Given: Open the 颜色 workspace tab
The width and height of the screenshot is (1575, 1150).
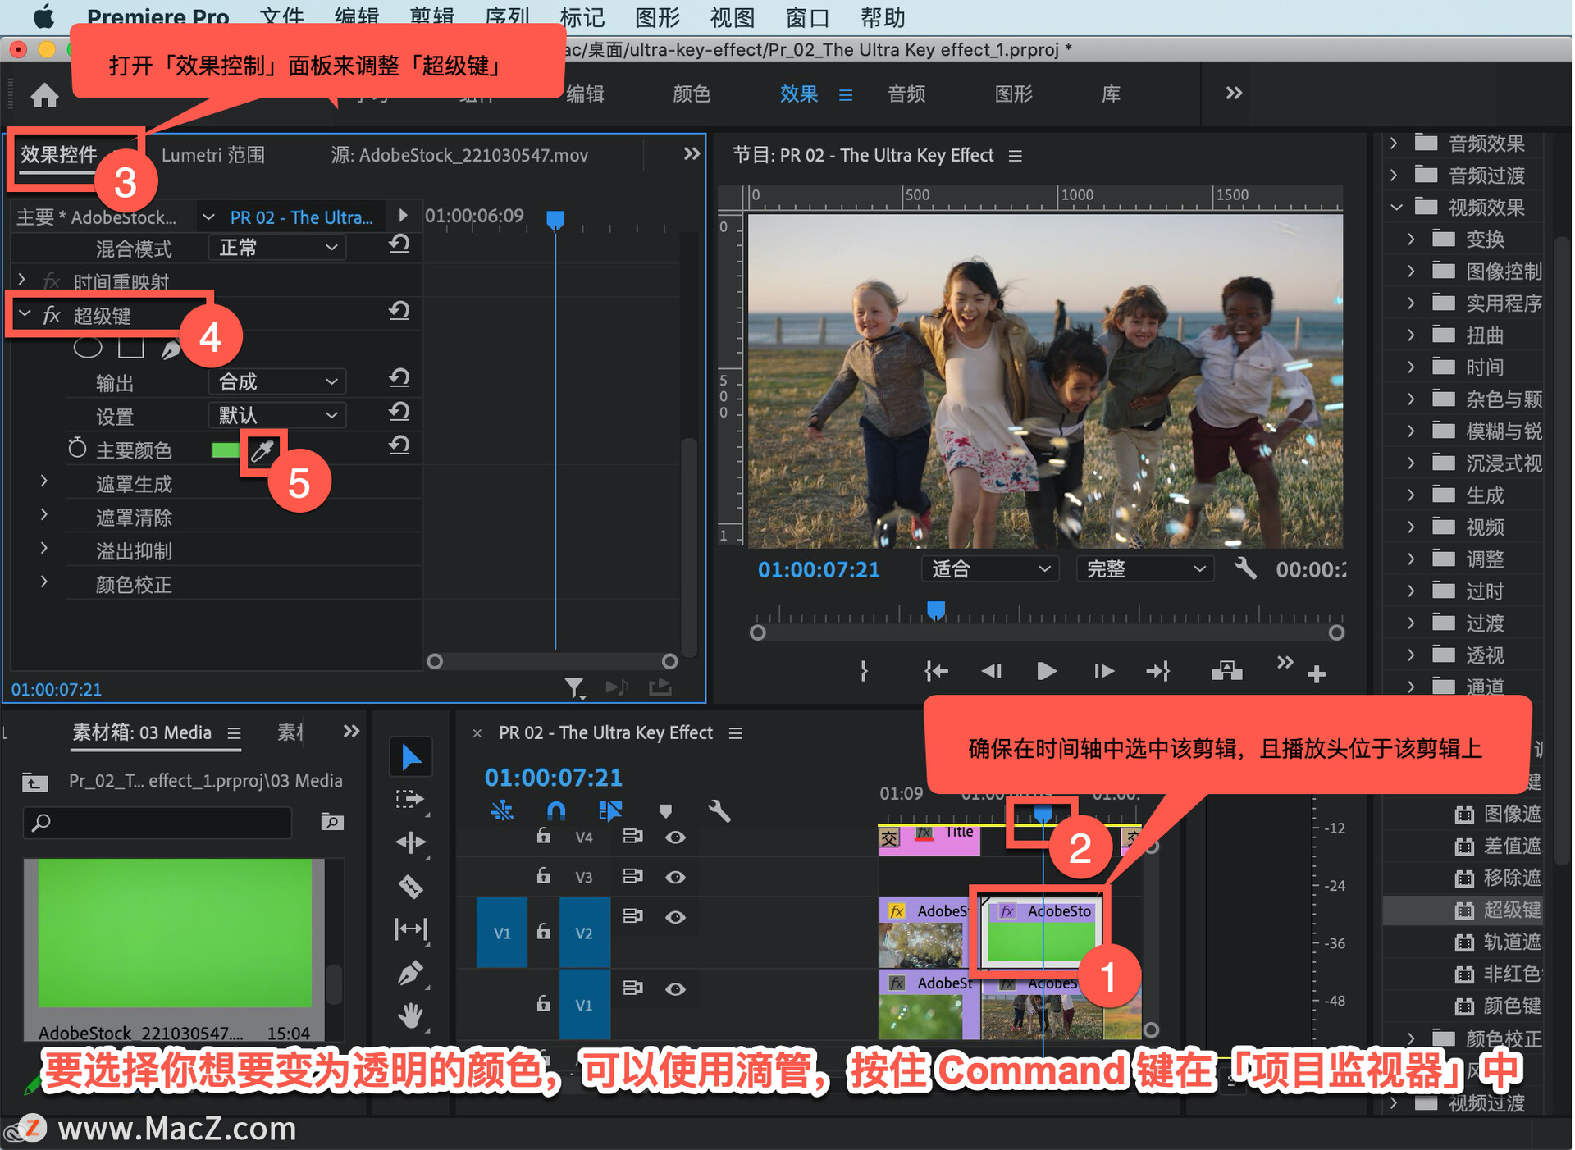Looking at the screenshot, I should tap(692, 94).
